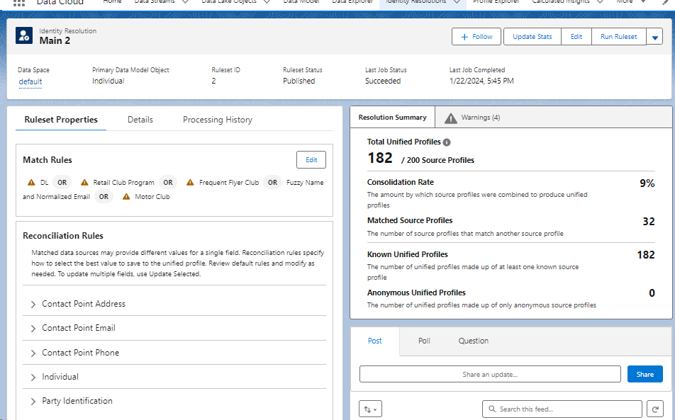
Task: Expand the Contact Point Phone section
Action: 33,353
